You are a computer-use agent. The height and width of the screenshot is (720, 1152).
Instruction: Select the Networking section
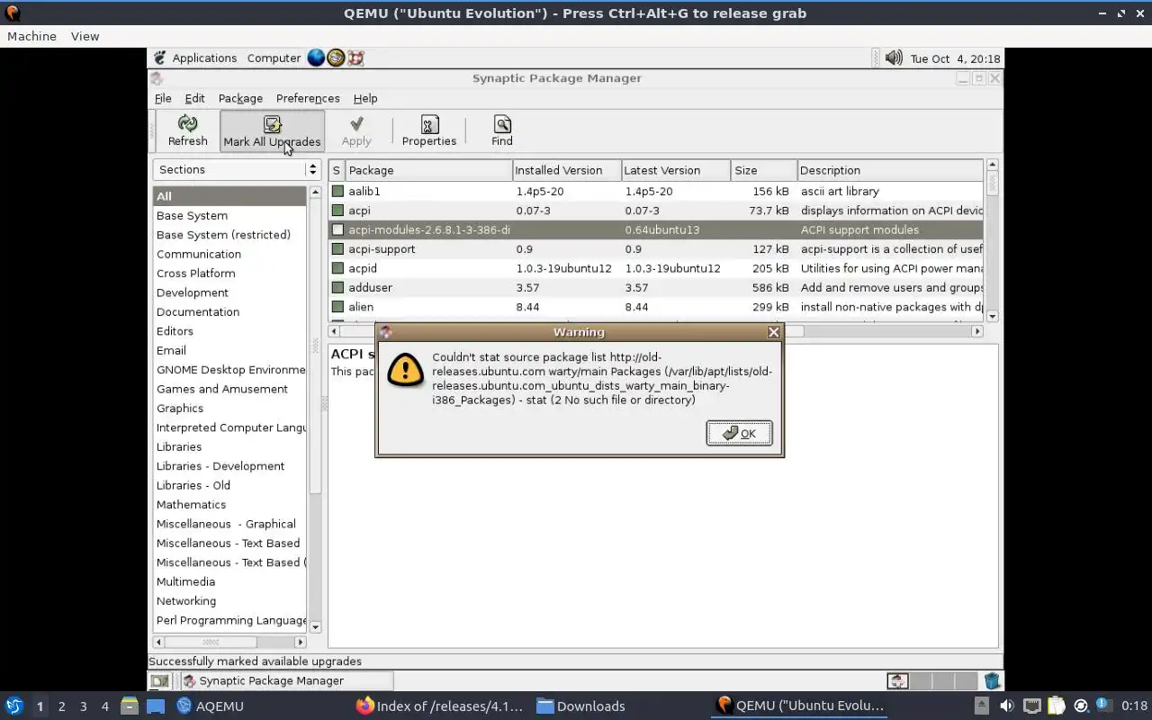click(186, 601)
